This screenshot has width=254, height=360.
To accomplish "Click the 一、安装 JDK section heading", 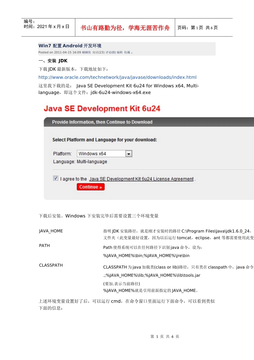I will tap(53, 61).
